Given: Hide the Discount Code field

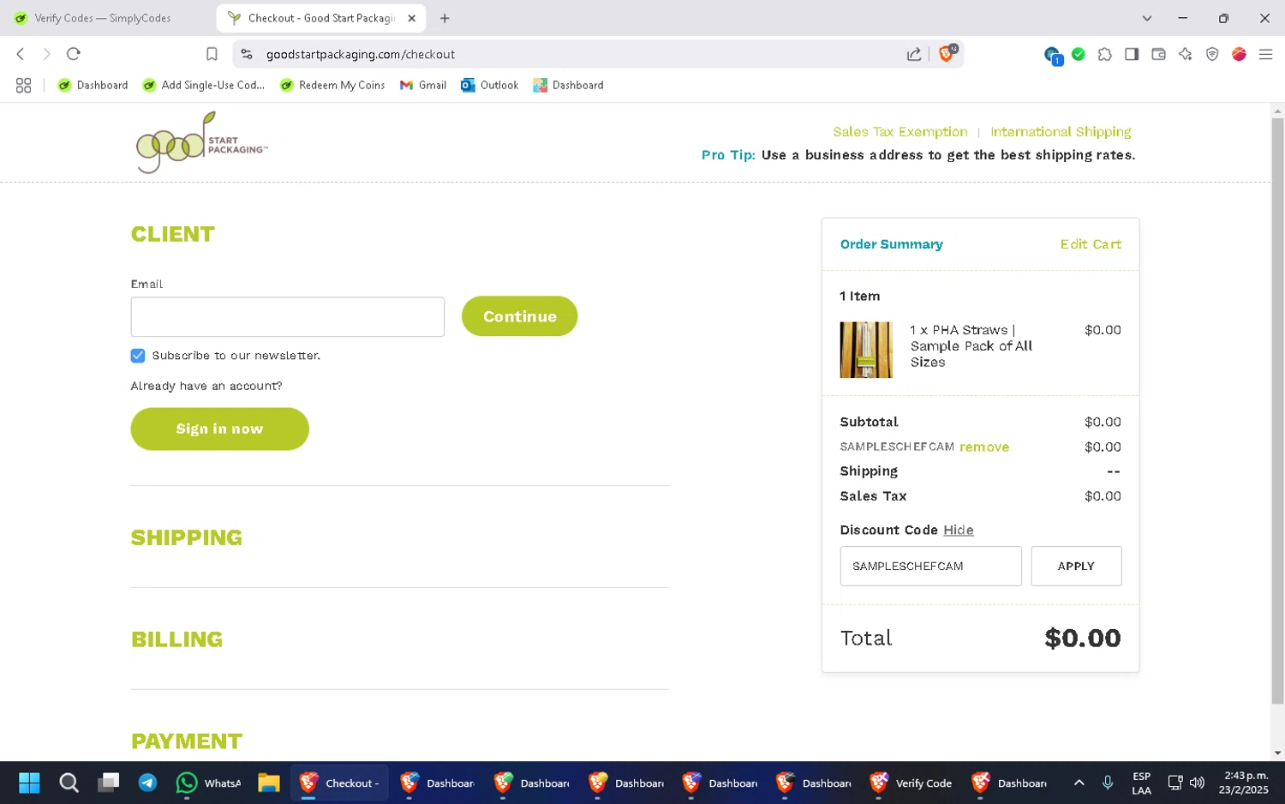Looking at the screenshot, I should pyautogui.click(x=959, y=531).
